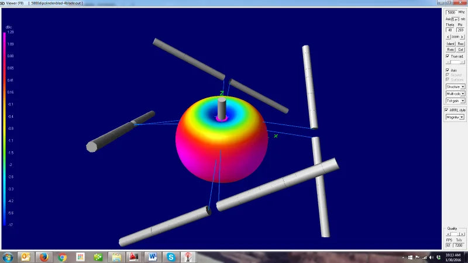Open Firefox from the taskbar
Image resolution: width=468 pixels, height=263 pixels.
click(x=44, y=257)
